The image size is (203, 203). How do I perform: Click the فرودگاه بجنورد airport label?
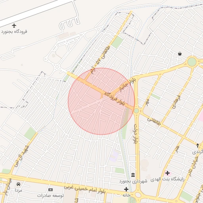tap(14, 32)
